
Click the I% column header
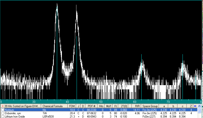115,106
